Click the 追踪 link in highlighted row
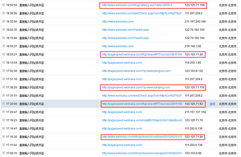241x157 pixels. 212,104
